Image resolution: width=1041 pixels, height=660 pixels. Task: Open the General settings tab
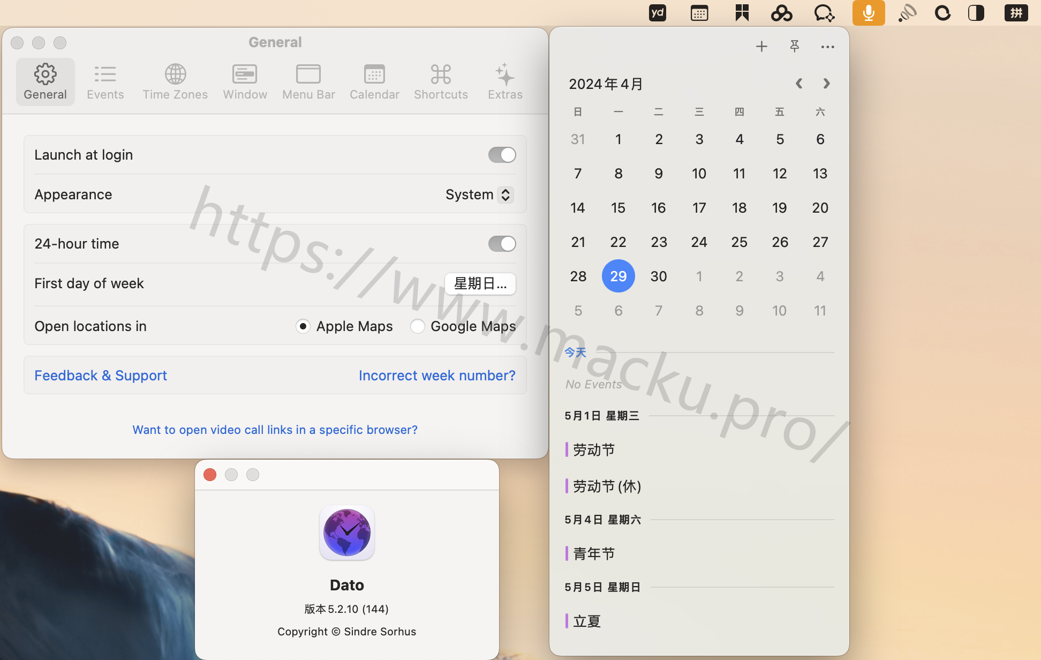point(45,82)
